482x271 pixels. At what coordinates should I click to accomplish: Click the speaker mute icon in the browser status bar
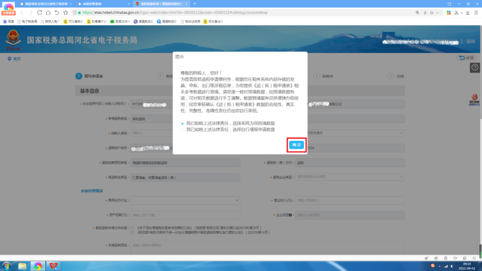(x=455, y=259)
